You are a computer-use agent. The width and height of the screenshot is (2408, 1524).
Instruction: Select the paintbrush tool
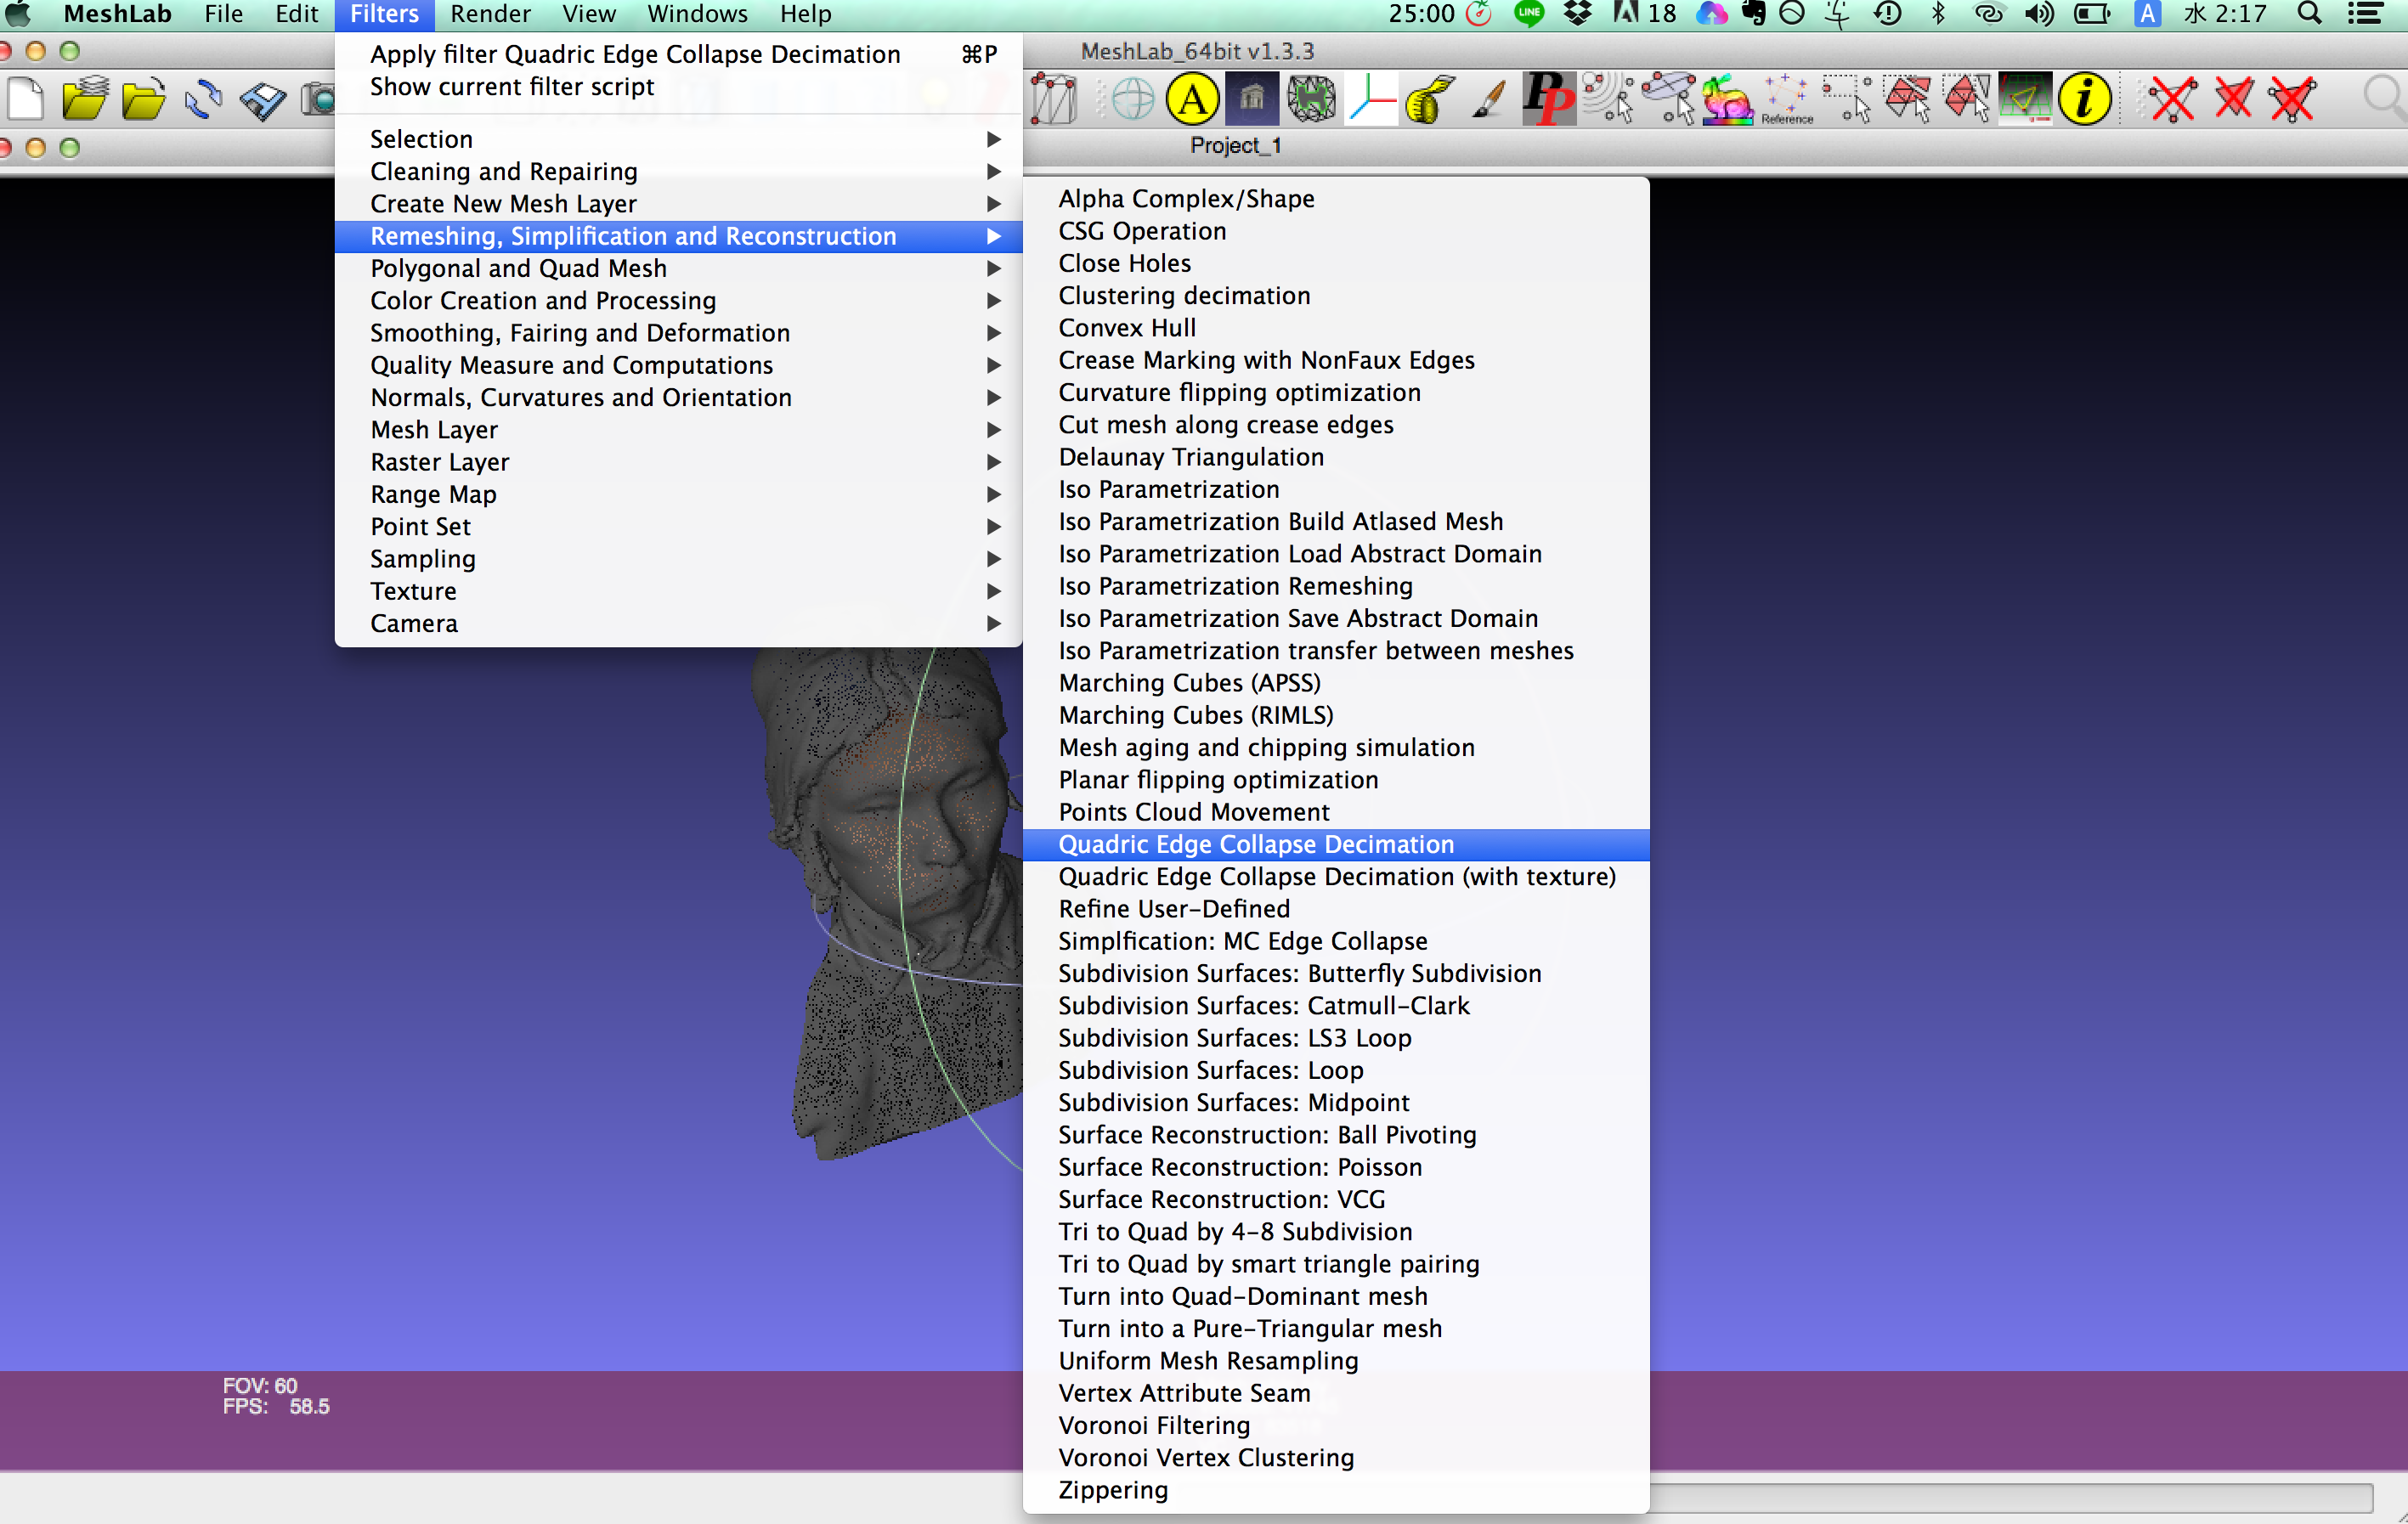point(1489,99)
